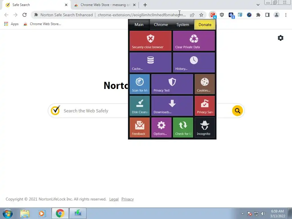Click the address bar URL

[142, 15]
